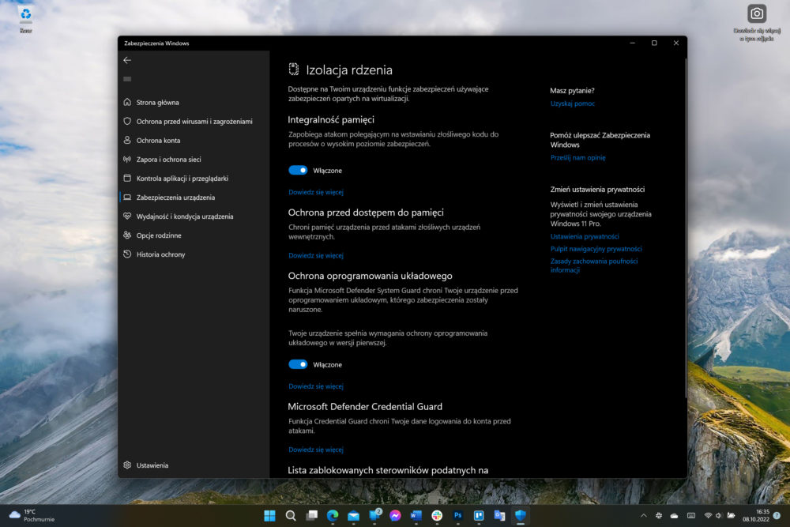Open taskbar Search

coord(291,515)
